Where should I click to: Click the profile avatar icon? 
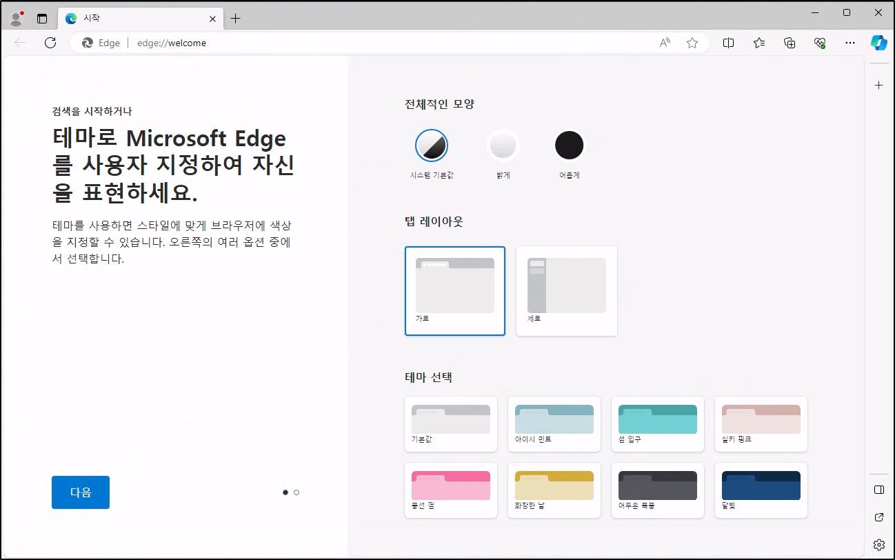17,19
